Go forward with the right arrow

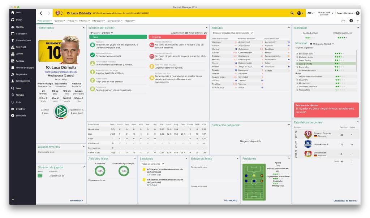[x=49, y=13]
